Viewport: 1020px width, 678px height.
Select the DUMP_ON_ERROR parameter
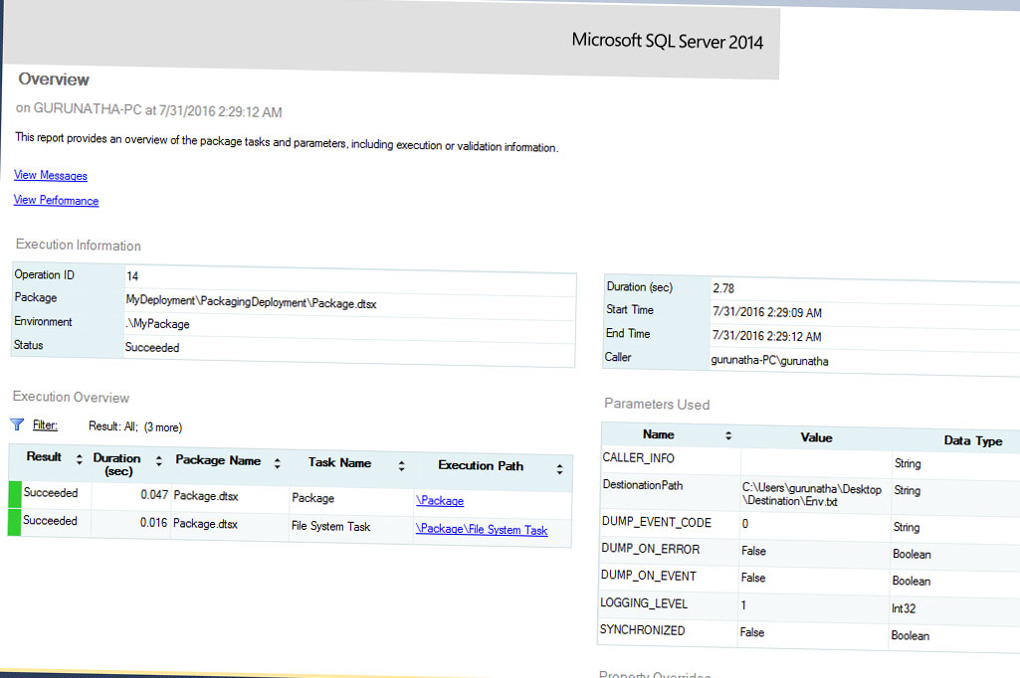point(651,549)
